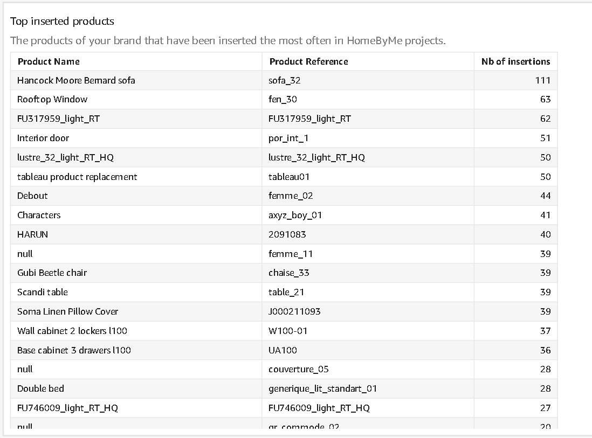Select the Soma Linen Pillow Cover row

click(x=67, y=311)
